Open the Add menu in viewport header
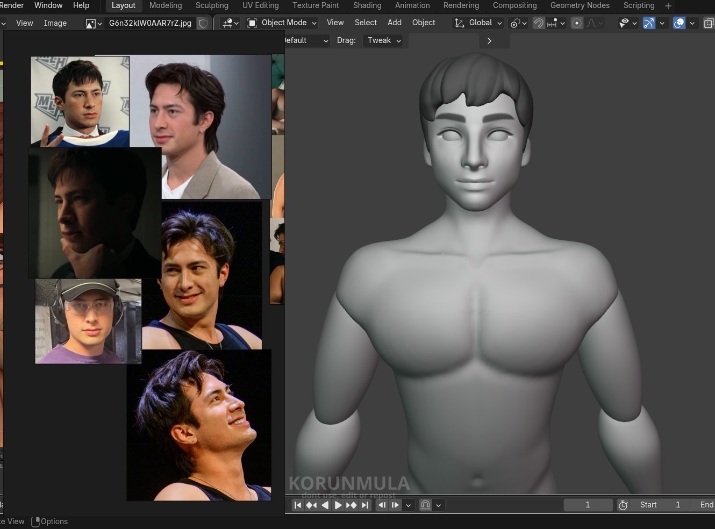 pos(394,23)
